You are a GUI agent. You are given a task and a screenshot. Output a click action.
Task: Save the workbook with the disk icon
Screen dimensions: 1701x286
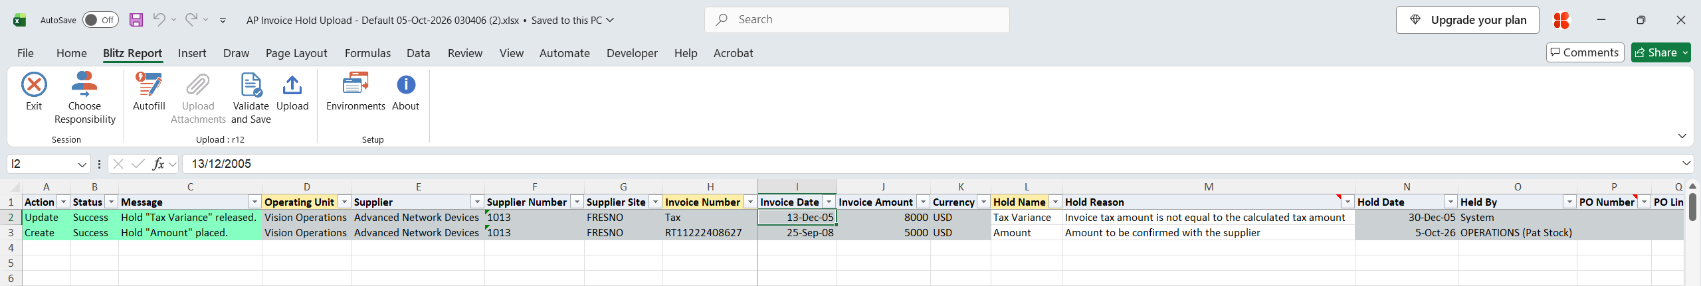pos(136,20)
